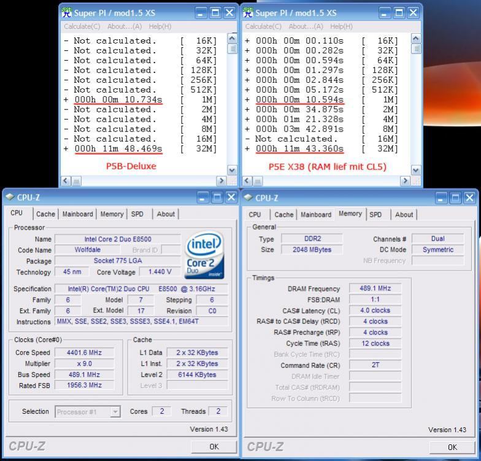Image resolution: width=481 pixels, height=461 pixels.
Task: Click the 1M result '10.734s' in P5B-Deluxe window
Action: pyautogui.click(x=118, y=99)
